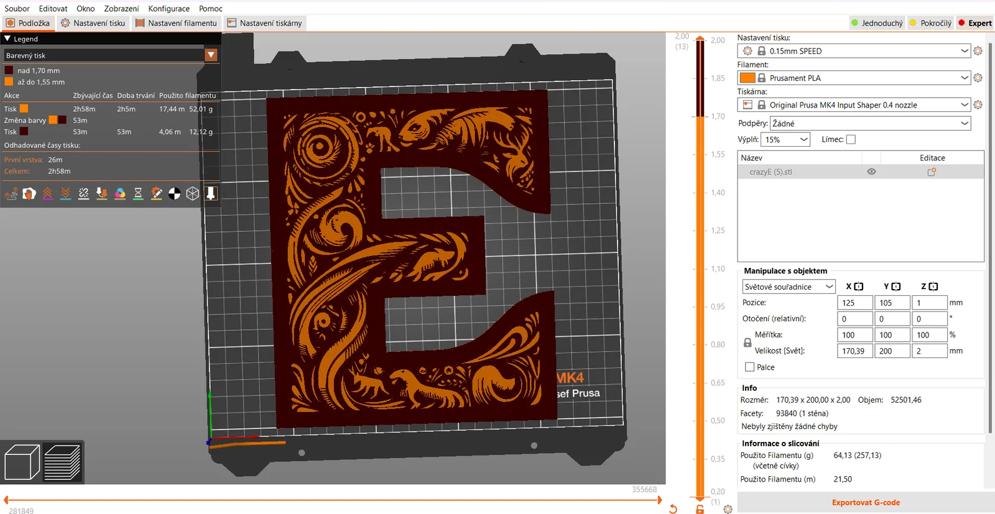995x514 pixels.
Task: Open the Světové souřadnice coordinate dropdown
Action: click(789, 287)
